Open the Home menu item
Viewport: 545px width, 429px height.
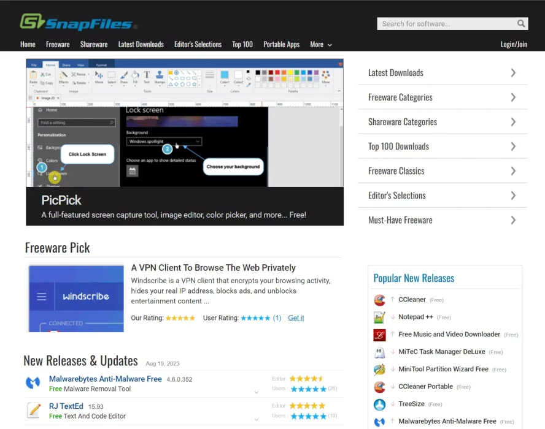coord(28,44)
